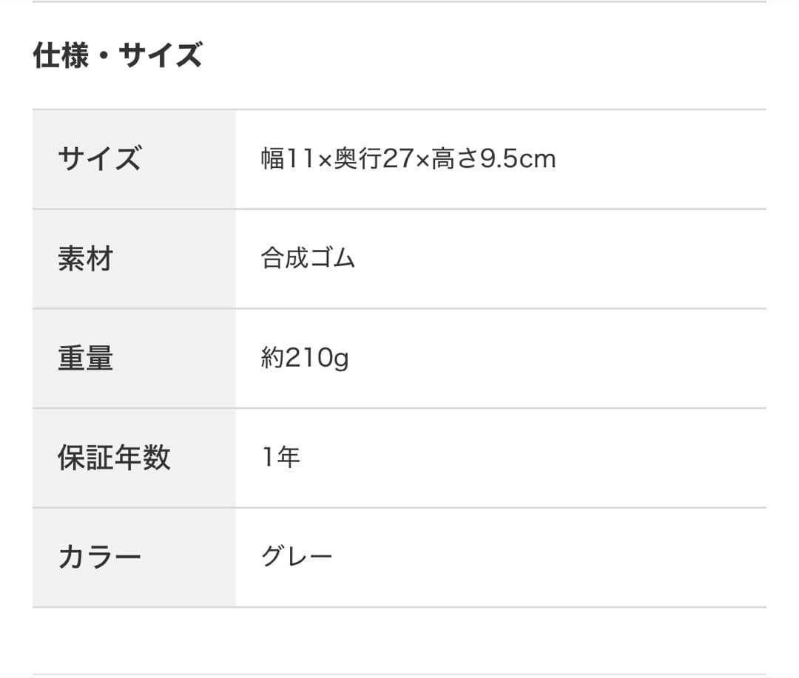Select the 重量 row label
The width and height of the screenshot is (799, 678).
tap(85, 358)
